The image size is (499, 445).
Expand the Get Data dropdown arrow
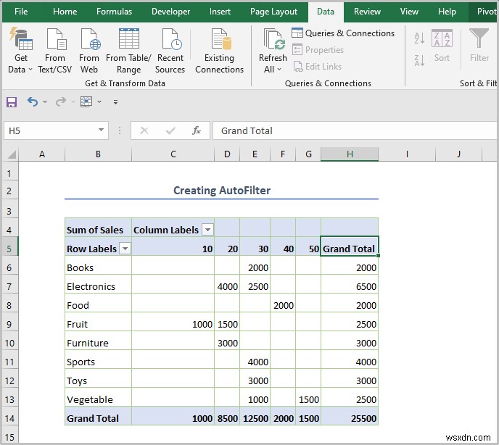30,69
